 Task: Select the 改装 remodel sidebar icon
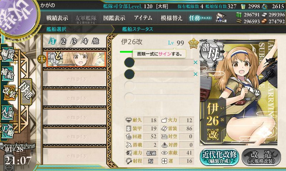click(x=9, y=93)
